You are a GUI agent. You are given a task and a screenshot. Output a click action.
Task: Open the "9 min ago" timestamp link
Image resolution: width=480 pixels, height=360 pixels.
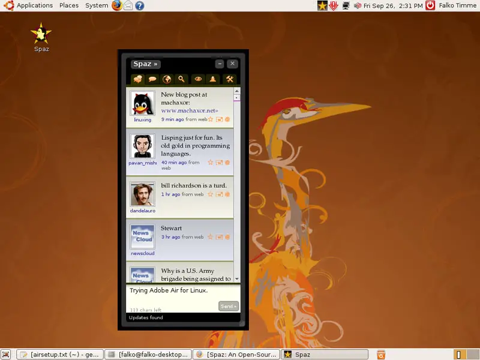[173, 119]
